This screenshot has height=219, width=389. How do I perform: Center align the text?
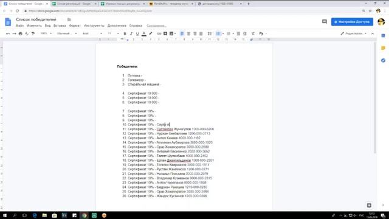[x=188, y=33]
